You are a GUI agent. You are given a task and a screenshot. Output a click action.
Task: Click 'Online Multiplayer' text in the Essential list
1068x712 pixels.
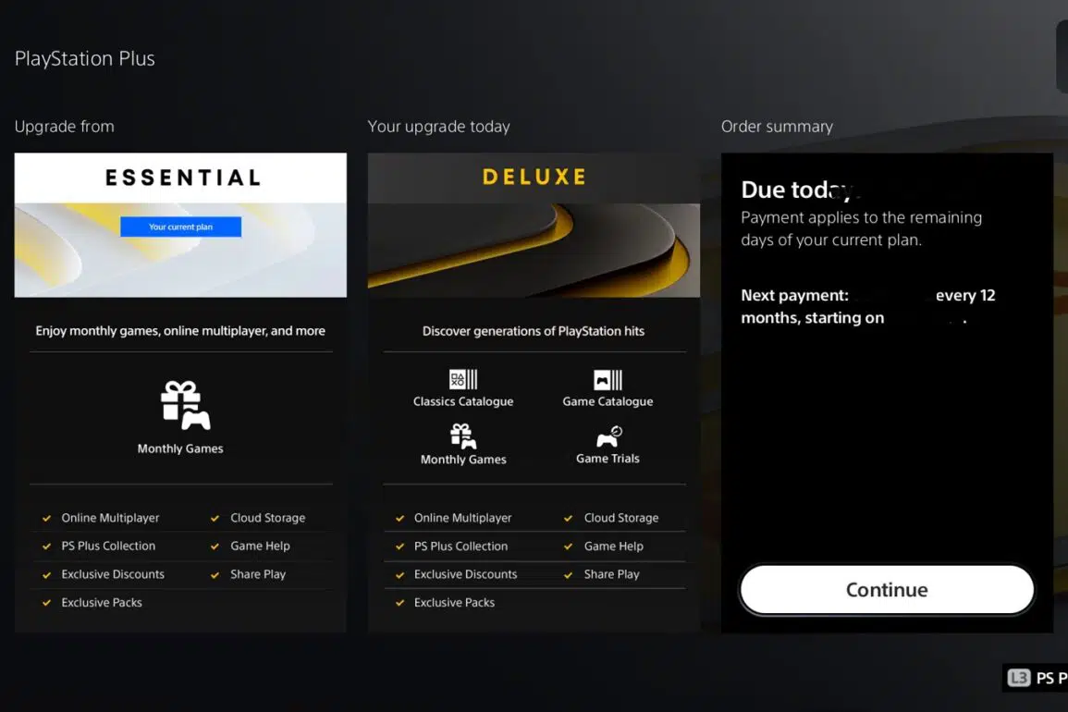coord(110,518)
